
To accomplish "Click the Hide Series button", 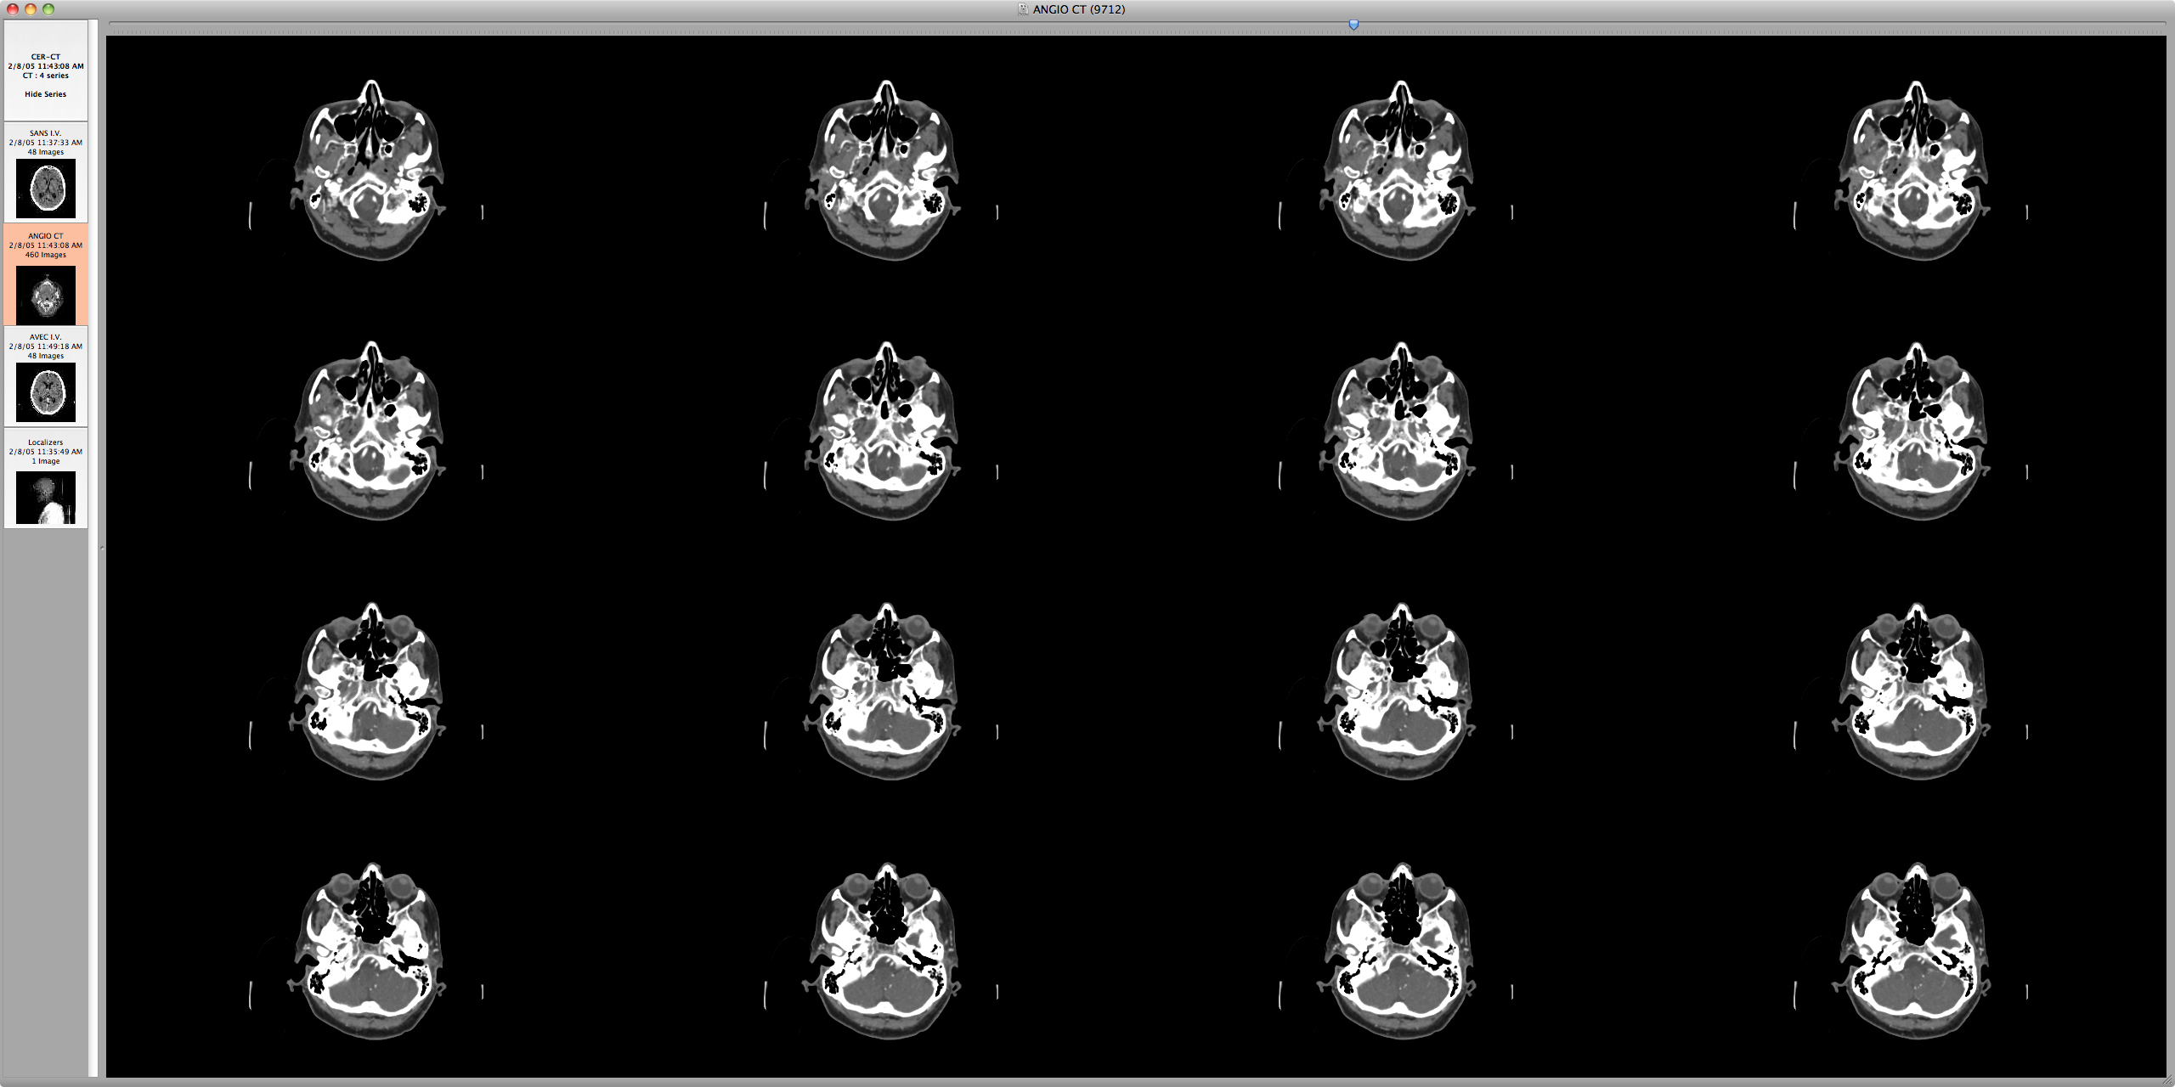I will 45,94.
